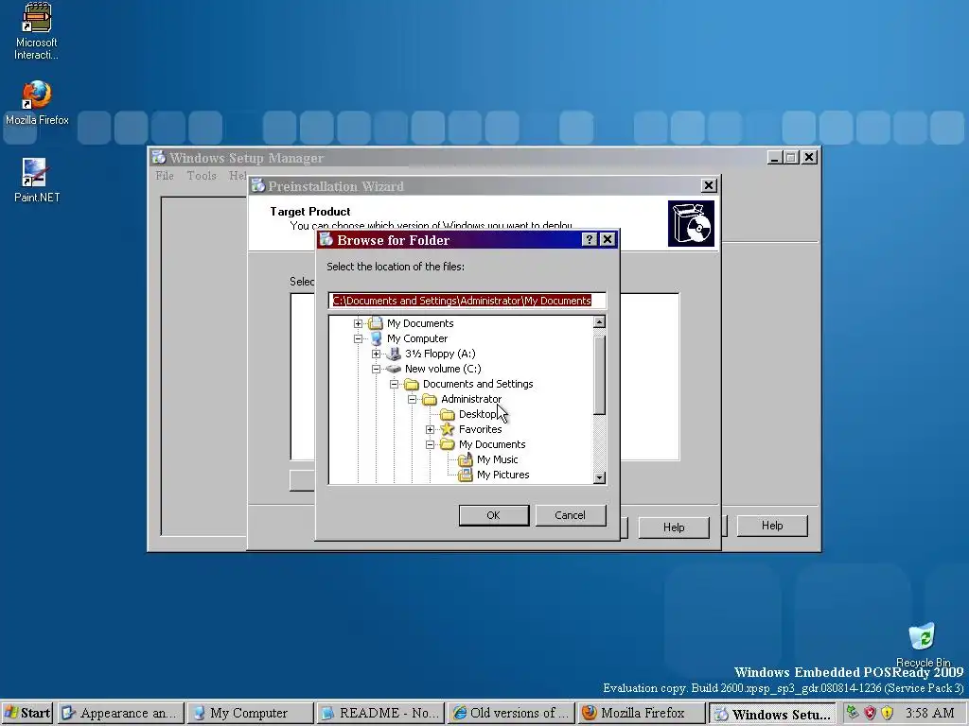Switch to My Computer taskbar window
This screenshot has height=726, width=969.
pos(251,713)
